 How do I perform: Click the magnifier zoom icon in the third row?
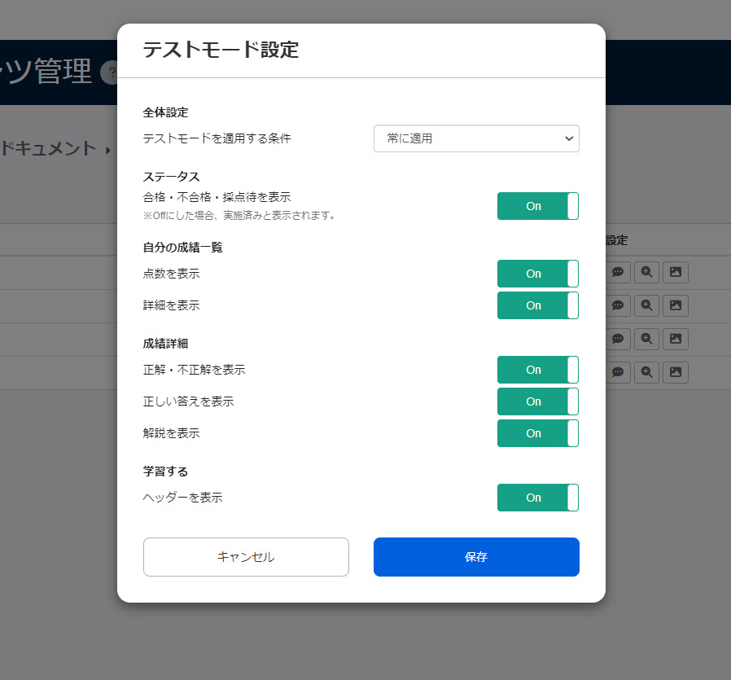point(646,340)
